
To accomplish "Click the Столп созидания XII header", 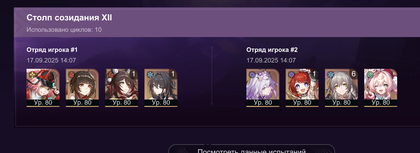I will (x=69, y=18).
